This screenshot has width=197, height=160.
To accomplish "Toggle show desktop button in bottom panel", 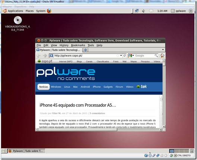I will (3, 151).
